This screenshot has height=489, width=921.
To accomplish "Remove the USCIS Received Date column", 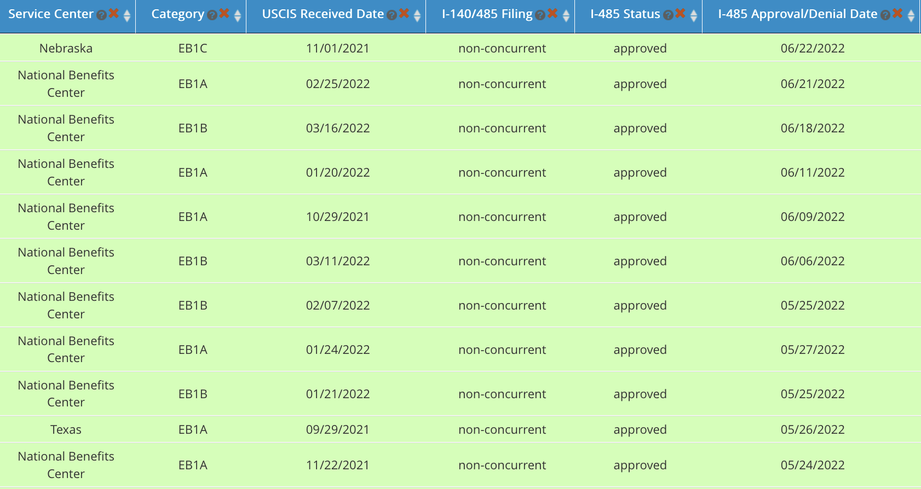I will point(404,13).
